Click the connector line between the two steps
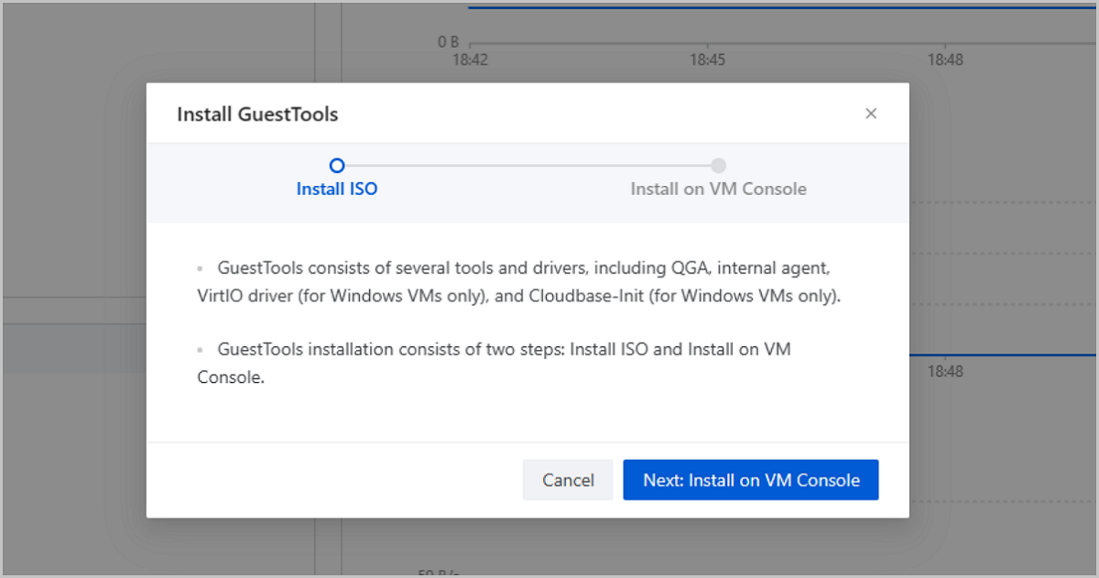The width and height of the screenshot is (1099, 578). (x=528, y=166)
